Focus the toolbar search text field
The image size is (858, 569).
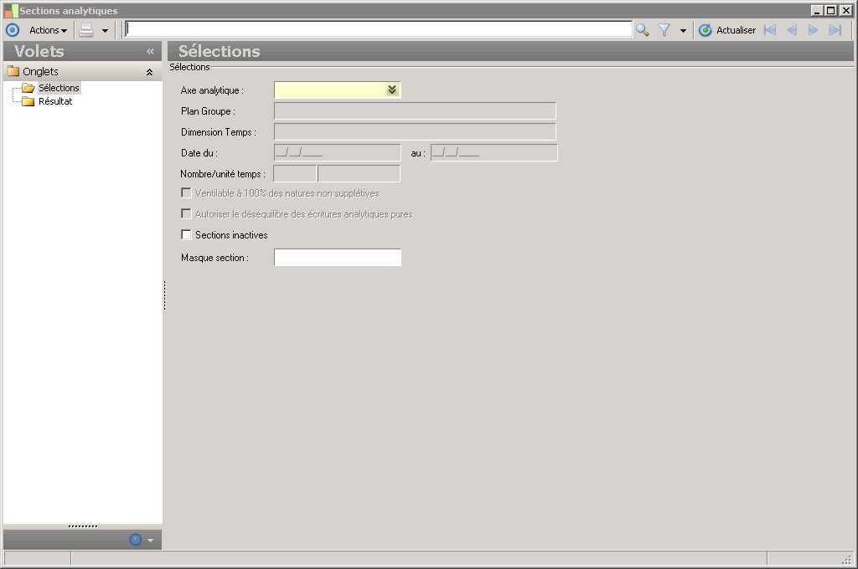(379, 29)
